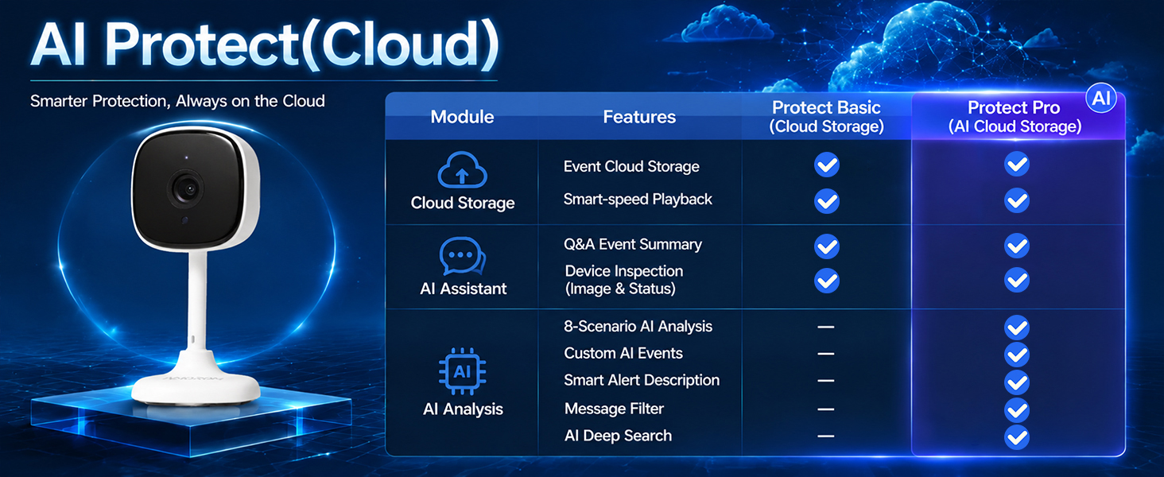Select the Protect Pro column header
The width and height of the screenshot is (1164, 477).
pyautogui.click(x=1015, y=116)
